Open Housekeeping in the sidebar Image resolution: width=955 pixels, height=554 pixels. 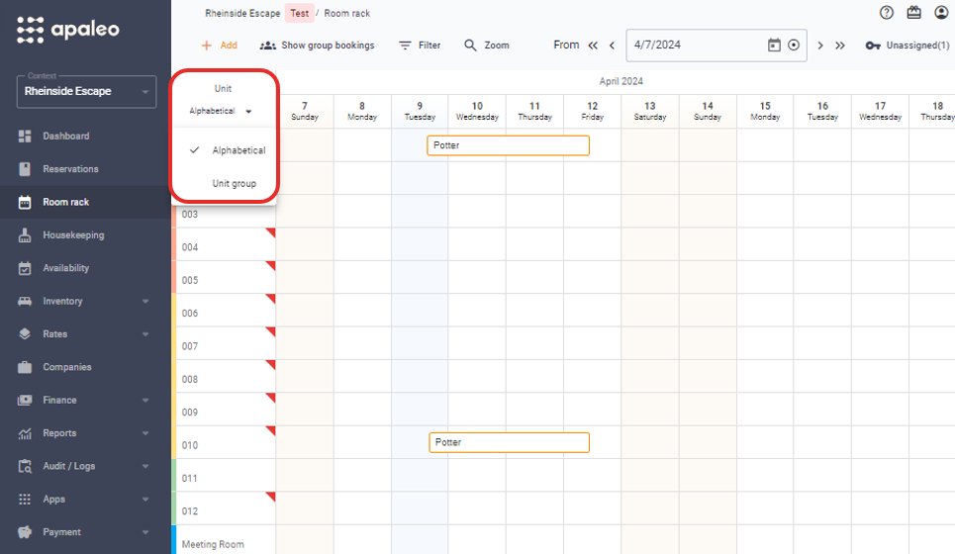click(x=72, y=235)
